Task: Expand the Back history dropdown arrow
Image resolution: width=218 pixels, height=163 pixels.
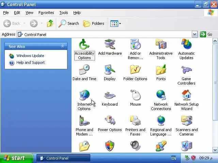Action: click(x=25, y=23)
